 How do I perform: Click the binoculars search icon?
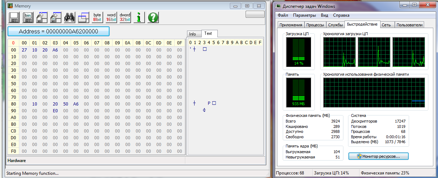pos(69,17)
